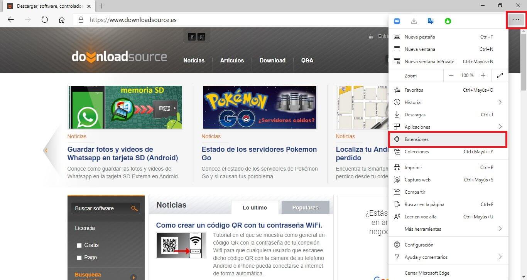Open Nueva ventana InPrivate
The height and width of the screenshot is (280, 527).
click(x=448, y=62)
